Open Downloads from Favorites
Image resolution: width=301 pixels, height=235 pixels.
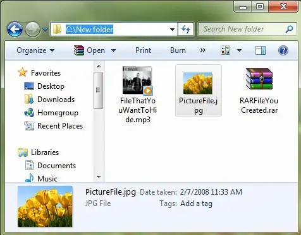[56, 100]
